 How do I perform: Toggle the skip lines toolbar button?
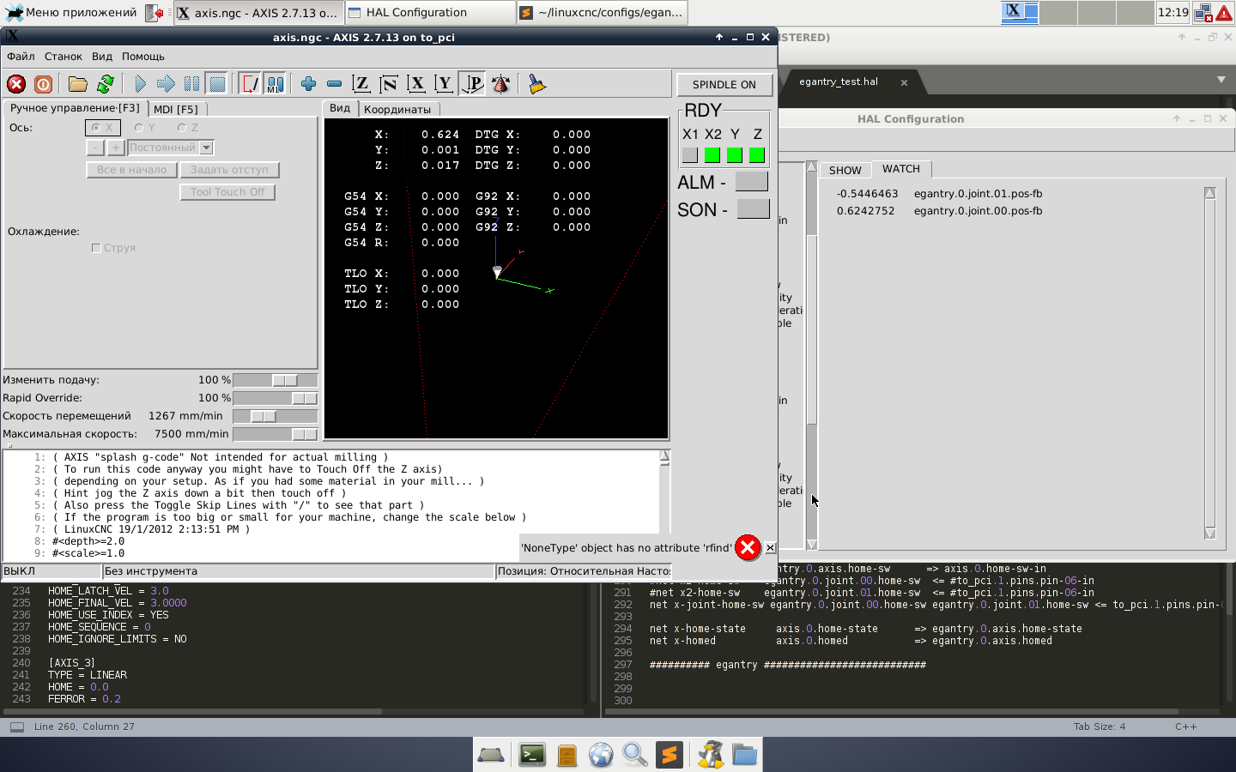249,84
